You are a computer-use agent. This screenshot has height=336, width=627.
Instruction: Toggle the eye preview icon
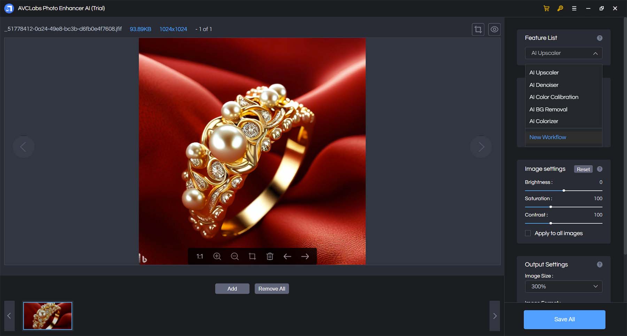point(494,29)
